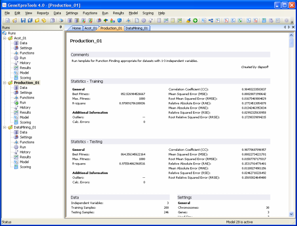Open the Functions menu

coord(90,13)
